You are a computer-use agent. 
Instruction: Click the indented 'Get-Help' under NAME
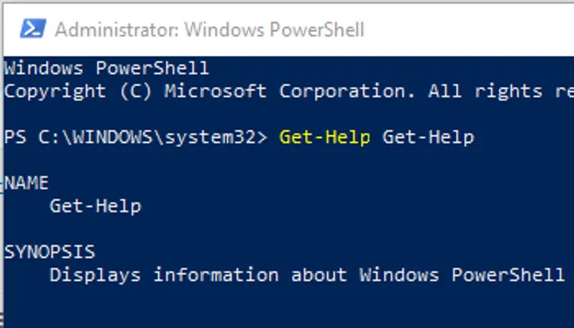95,206
